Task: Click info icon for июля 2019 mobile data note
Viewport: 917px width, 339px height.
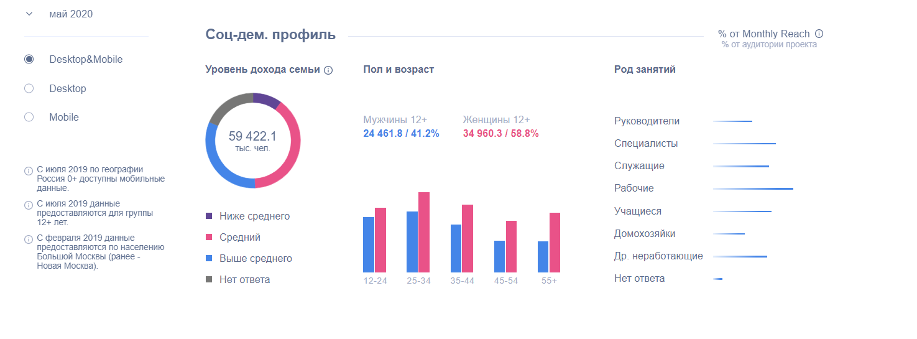Action: [28, 171]
